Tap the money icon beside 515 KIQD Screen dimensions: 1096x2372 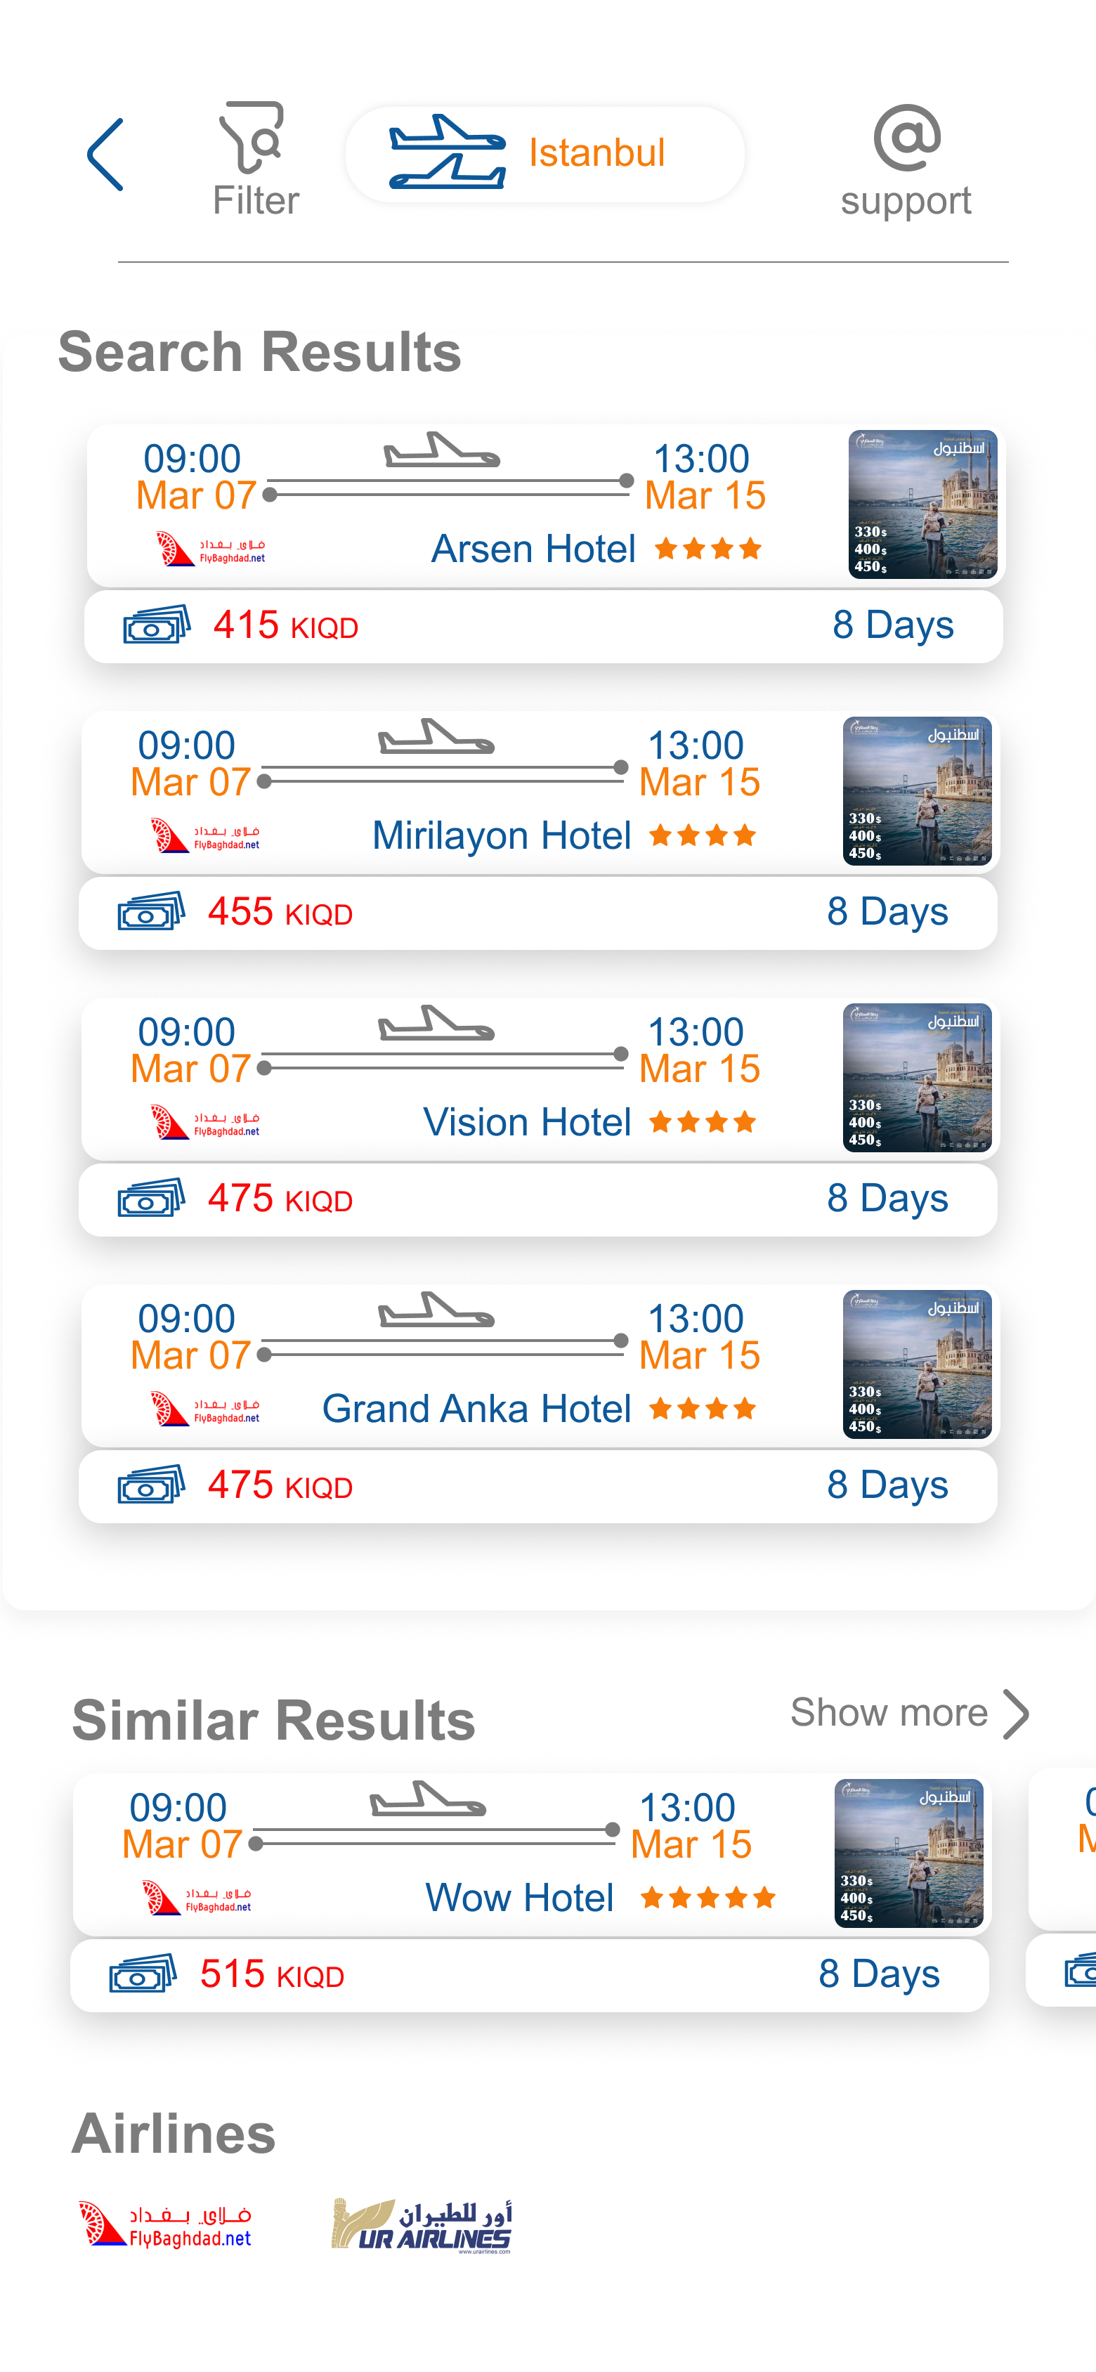pos(143,1974)
